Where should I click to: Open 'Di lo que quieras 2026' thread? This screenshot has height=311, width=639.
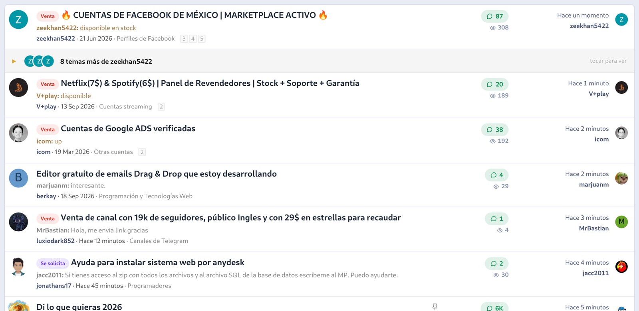(x=79, y=307)
